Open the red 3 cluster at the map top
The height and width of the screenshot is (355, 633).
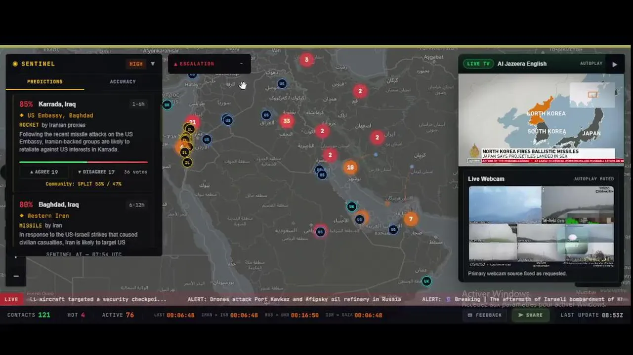tap(306, 60)
